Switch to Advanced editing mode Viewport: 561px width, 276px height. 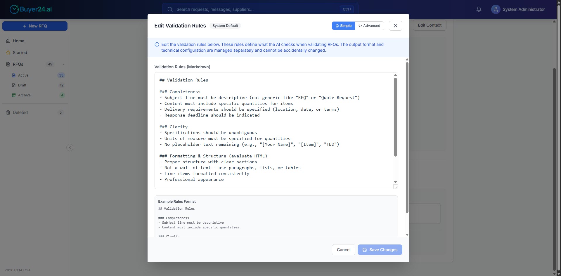[x=369, y=26]
